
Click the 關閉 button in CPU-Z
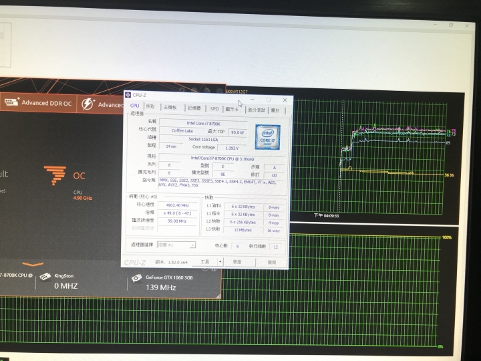pos(272,262)
